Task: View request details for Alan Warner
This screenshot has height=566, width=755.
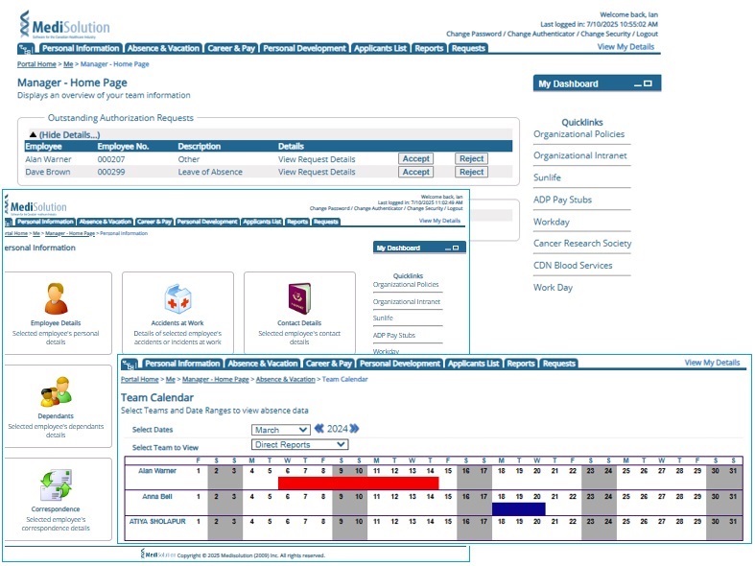Action: click(x=317, y=159)
